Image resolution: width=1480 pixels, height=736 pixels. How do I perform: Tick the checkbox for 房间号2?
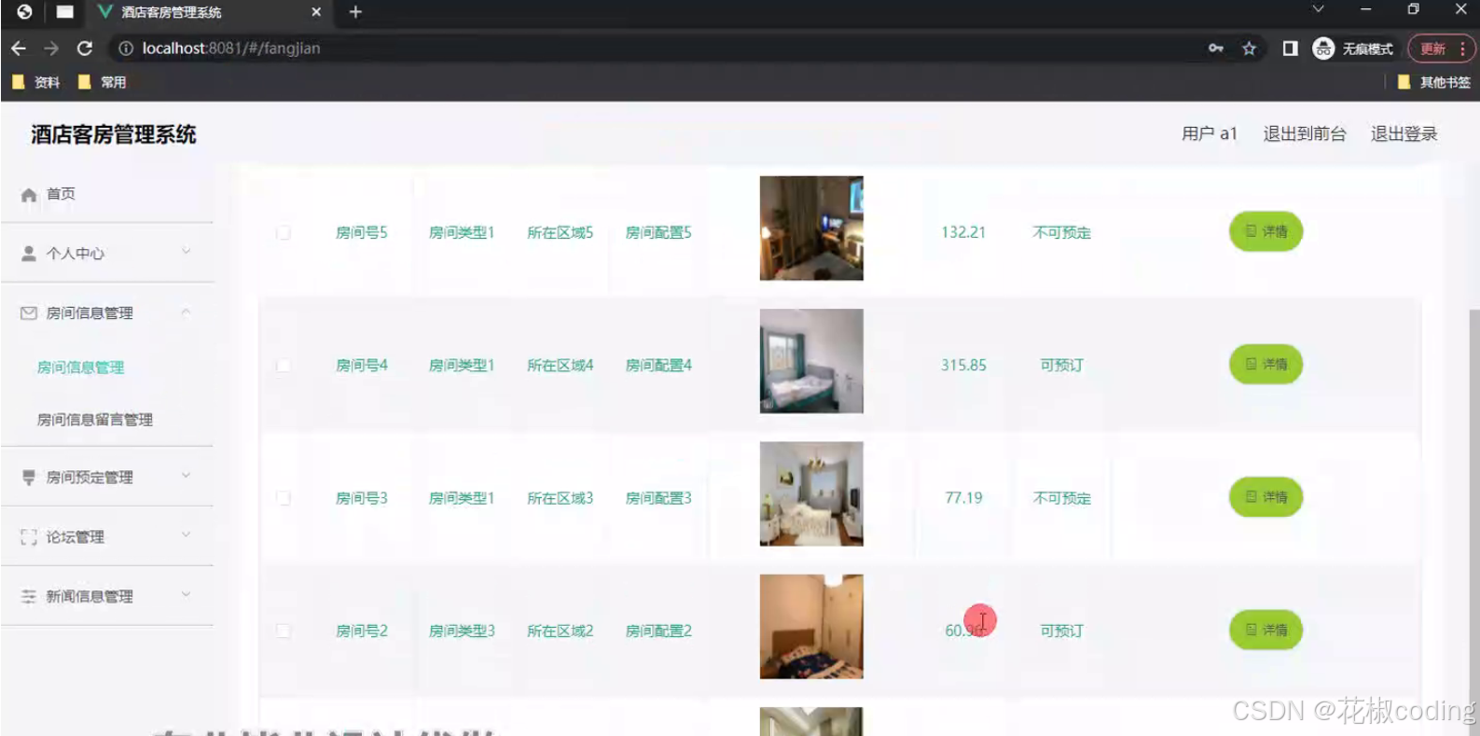[x=284, y=631]
